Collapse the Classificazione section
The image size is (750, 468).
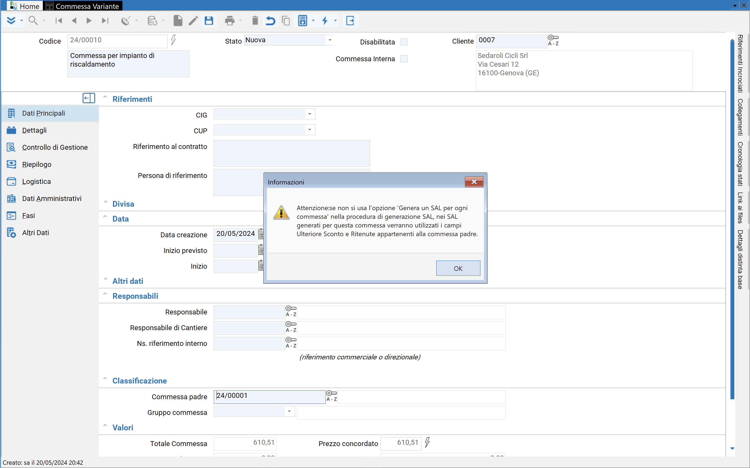point(105,379)
